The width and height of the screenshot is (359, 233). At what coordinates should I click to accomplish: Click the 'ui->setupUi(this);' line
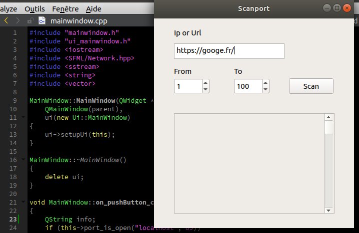point(79,135)
